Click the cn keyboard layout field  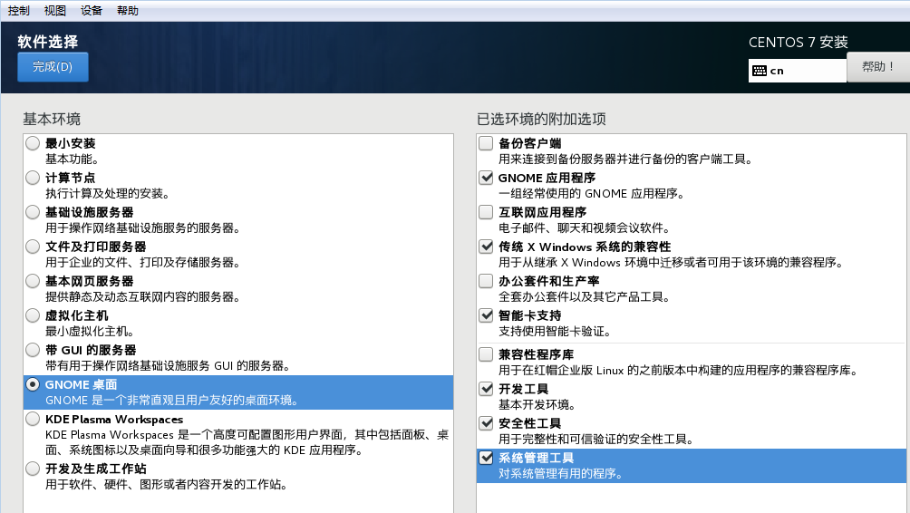[798, 71]
